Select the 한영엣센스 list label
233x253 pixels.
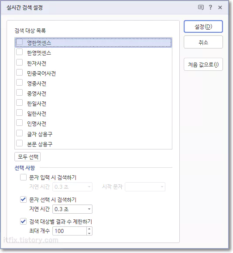pos(39,53)
